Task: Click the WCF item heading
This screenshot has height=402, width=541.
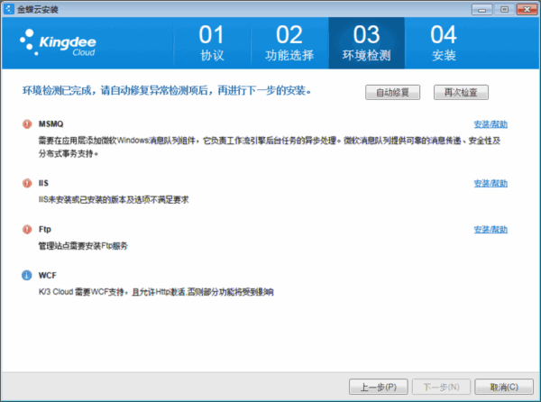Action: click(48, 276)
